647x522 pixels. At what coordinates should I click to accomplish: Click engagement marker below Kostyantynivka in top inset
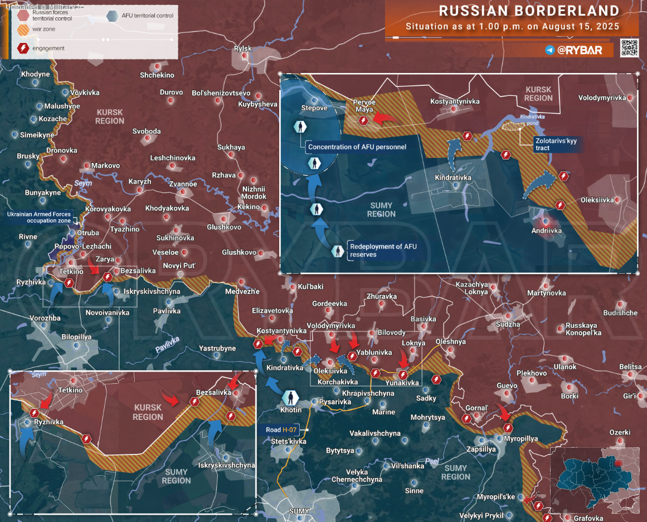point(466,136)
